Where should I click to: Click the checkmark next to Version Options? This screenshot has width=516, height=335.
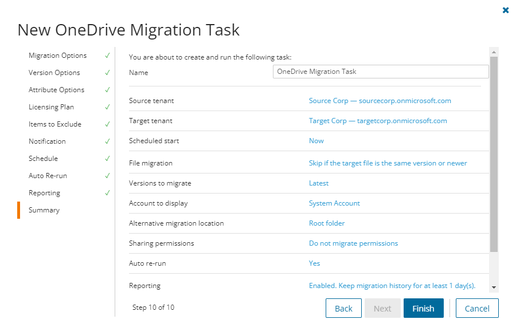point(108,72)
